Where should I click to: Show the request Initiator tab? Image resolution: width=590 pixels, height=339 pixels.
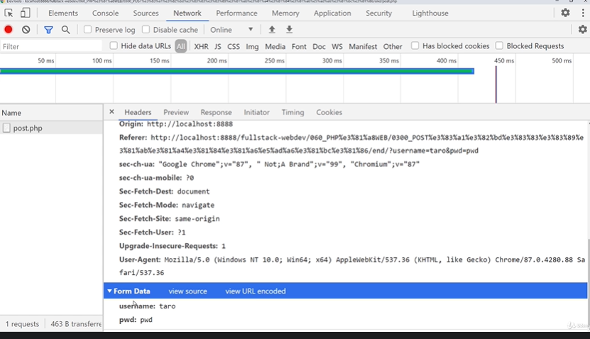click(256, 112)
